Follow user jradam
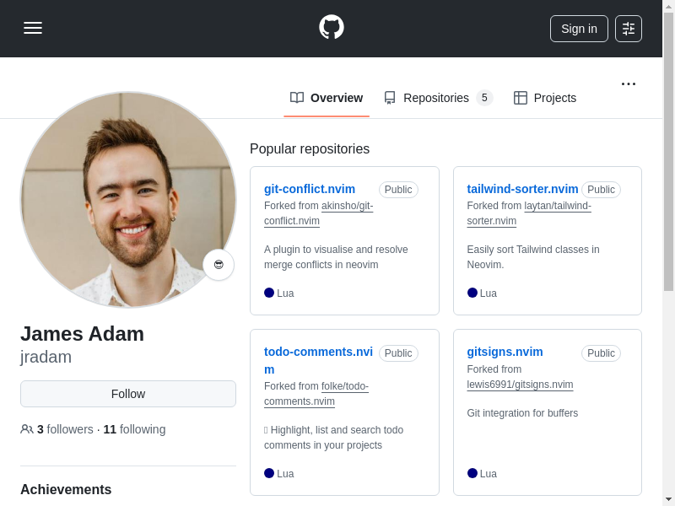The height and width of the screenshot is (506, 675). pos(128,394)
